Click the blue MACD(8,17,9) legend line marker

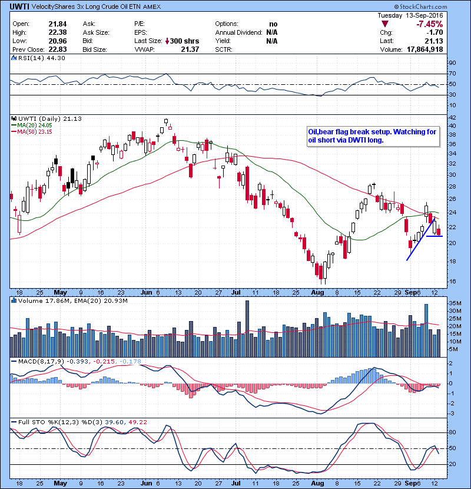(14, 362)
